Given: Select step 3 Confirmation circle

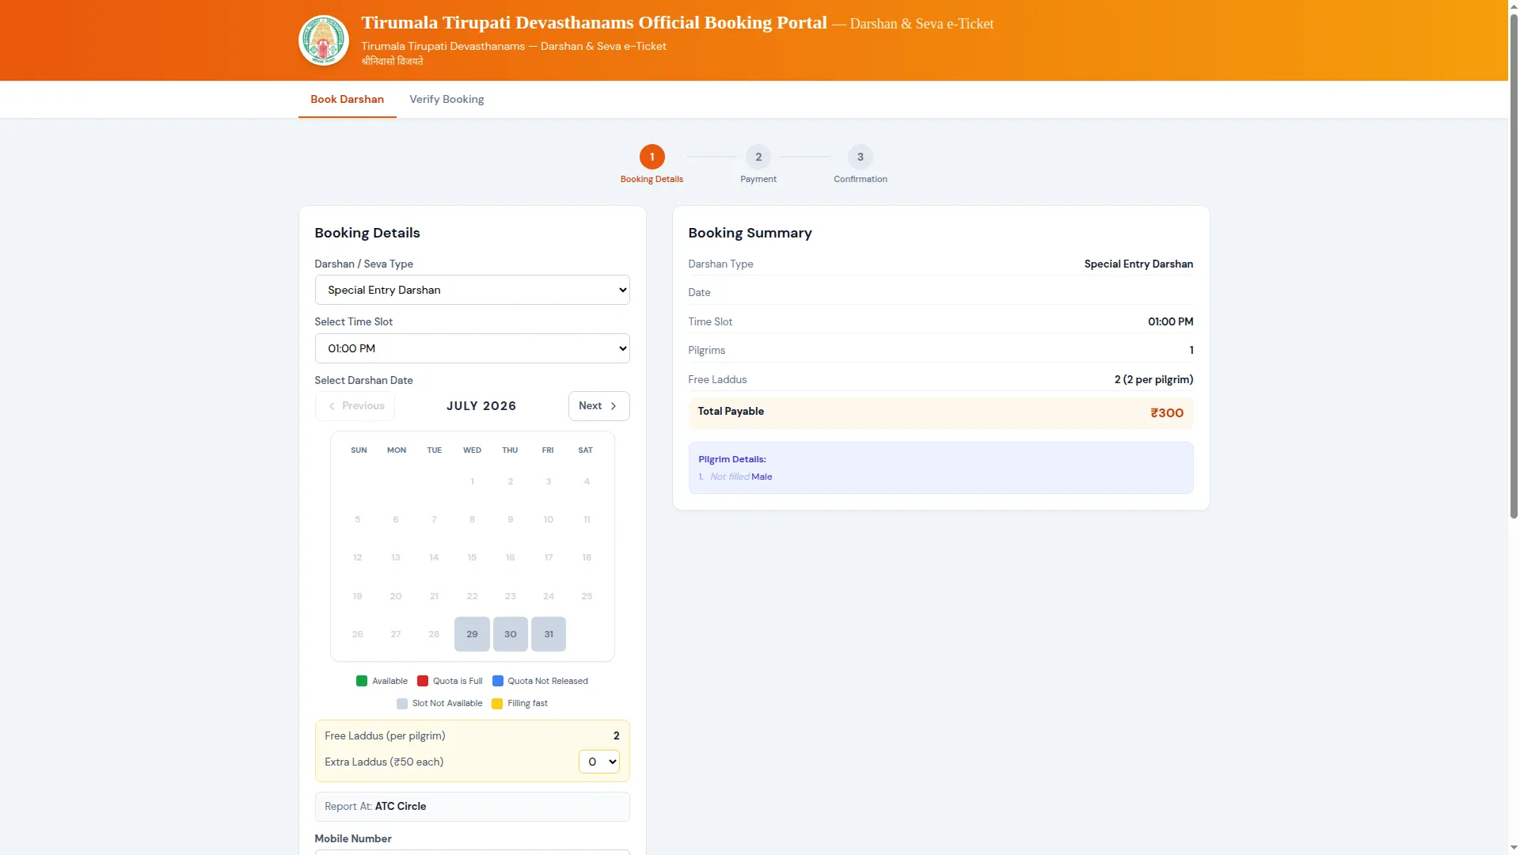Looking at the screenshot, I should pos(860,157).
